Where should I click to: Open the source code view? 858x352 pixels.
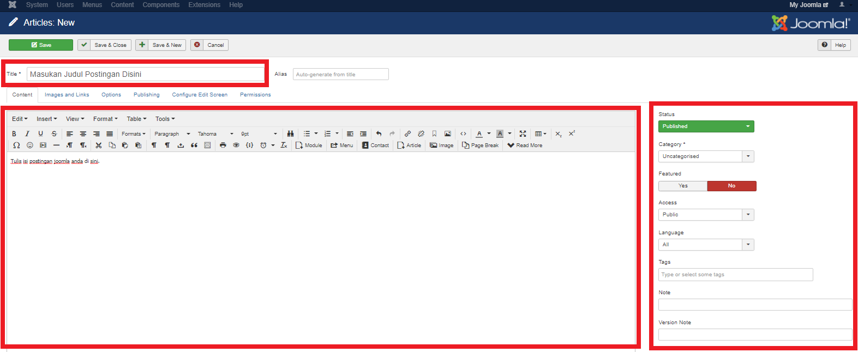point(464,133)
